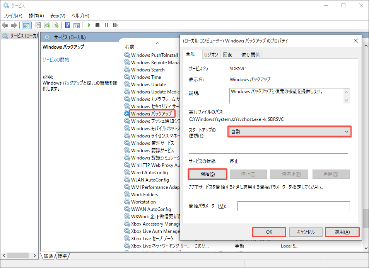Click the gear icon beside Windows Time
Screen dimensions: 369x268
(x=127, y=77)
